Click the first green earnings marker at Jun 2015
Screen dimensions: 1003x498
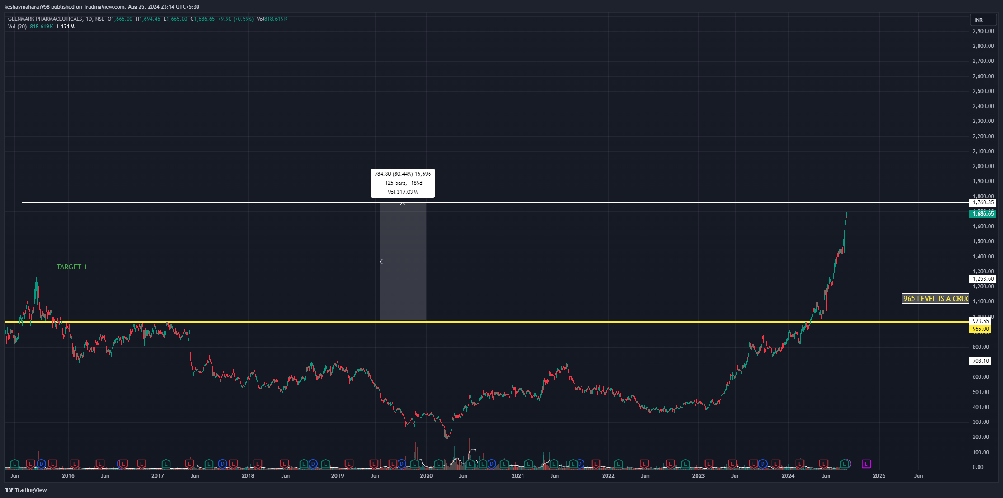point(14,464)
